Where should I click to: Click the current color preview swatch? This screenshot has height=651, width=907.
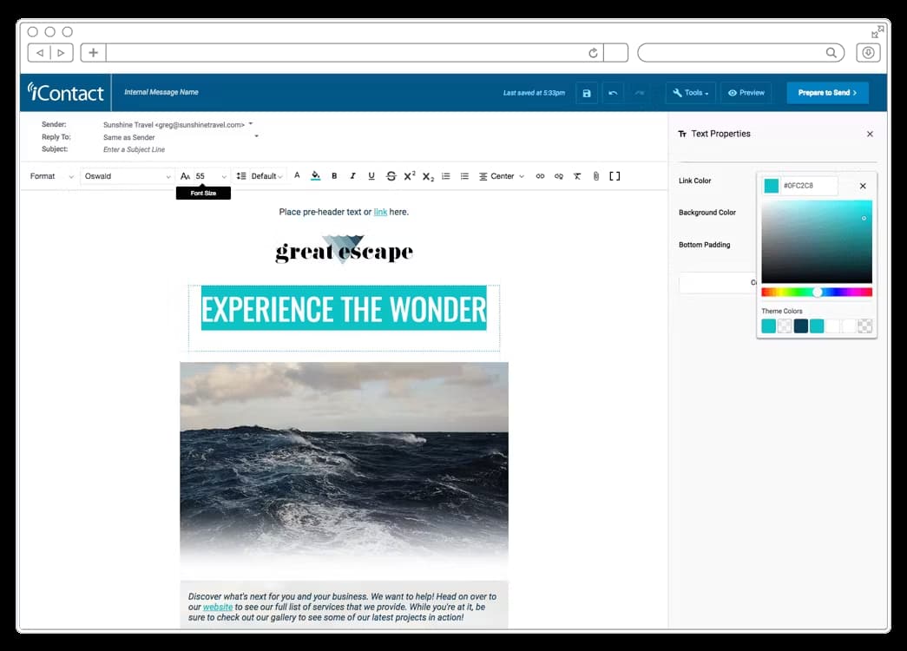(x=771, y=186)
